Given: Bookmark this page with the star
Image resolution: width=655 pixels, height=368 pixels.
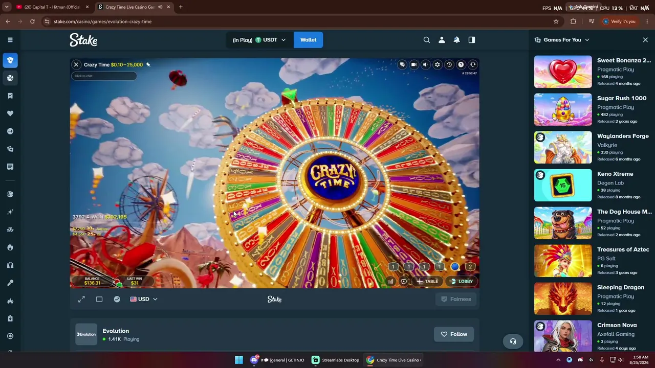Looking at the screenshot, I should [x=556, y=21].
